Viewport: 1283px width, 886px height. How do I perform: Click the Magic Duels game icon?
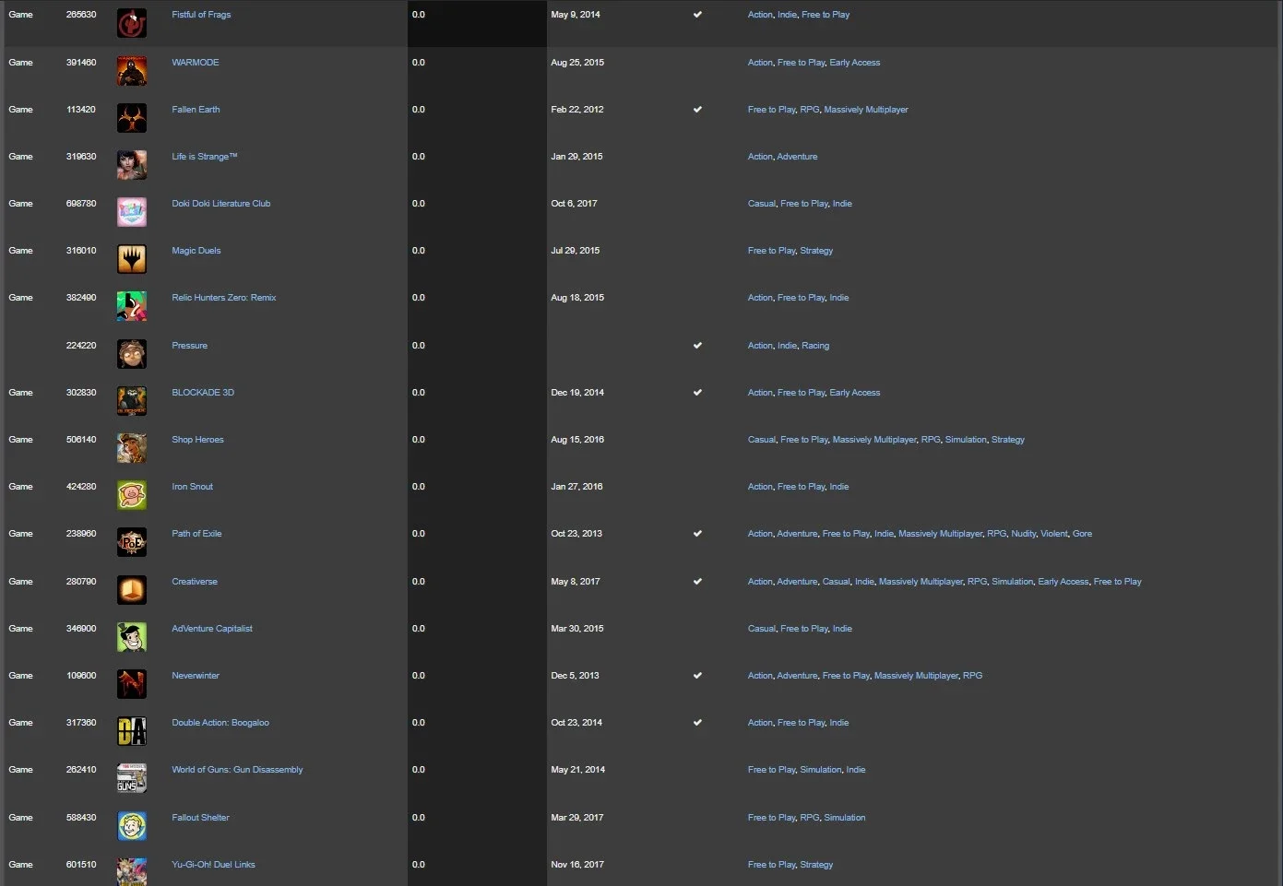pyautogui.click(x=132, y=259)
